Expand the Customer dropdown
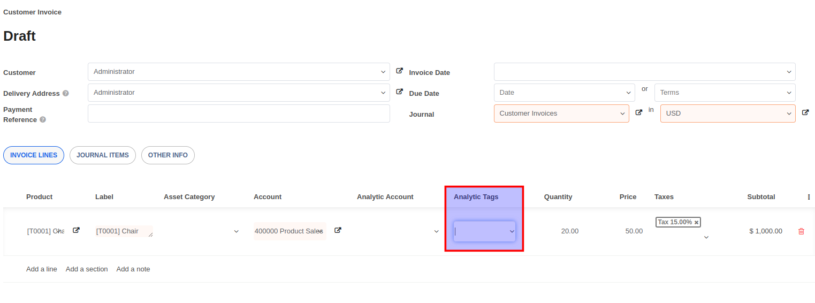 pos(383,72)
